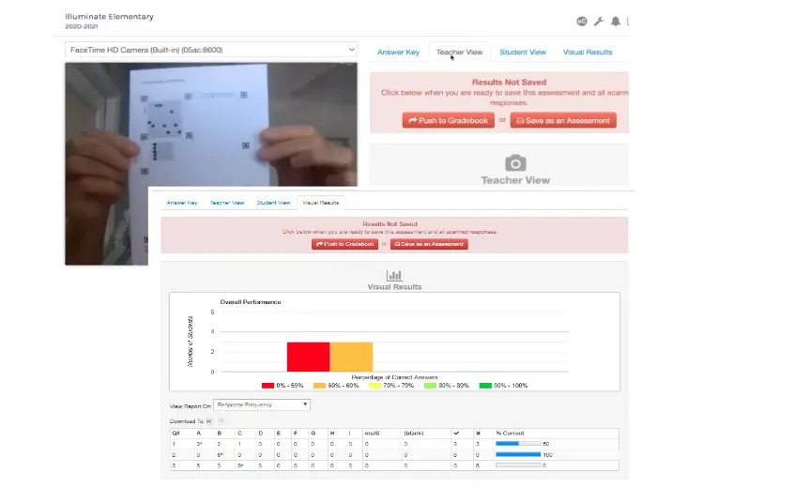Click the 'Overall Performance' chart title
This screenshot has width=795, height=503.
coord(251,301)
